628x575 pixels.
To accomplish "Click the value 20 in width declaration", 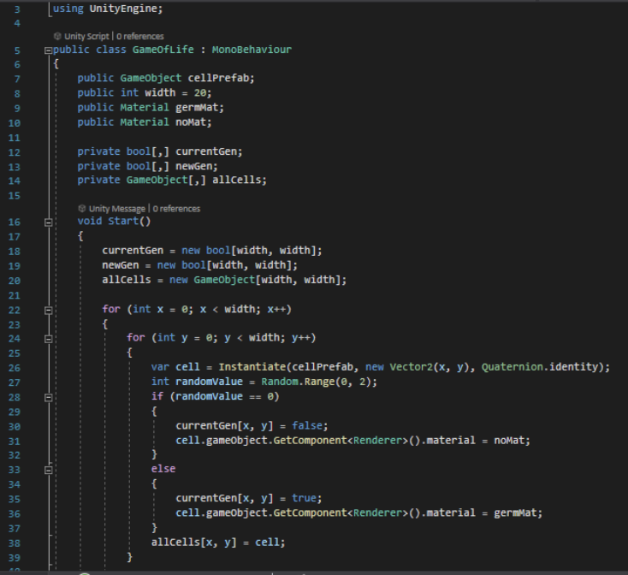I will (200, 93).
